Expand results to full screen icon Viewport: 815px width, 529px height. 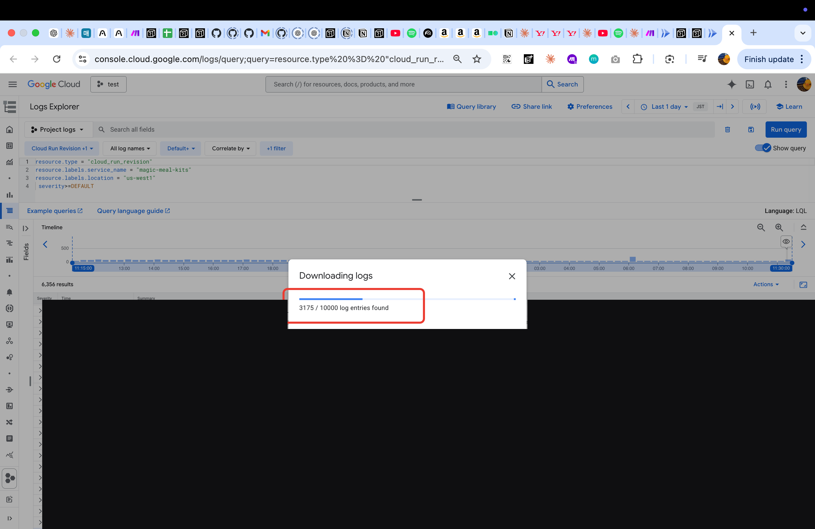pos(803,284)
